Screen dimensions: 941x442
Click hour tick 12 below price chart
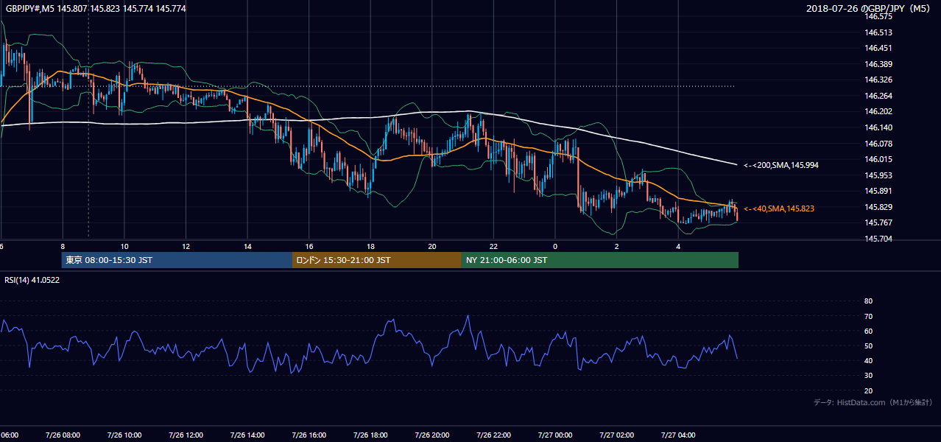[186, 246]
